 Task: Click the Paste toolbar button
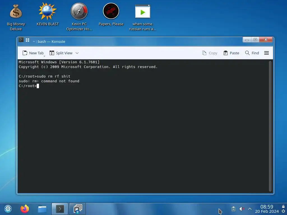point(231,53)
